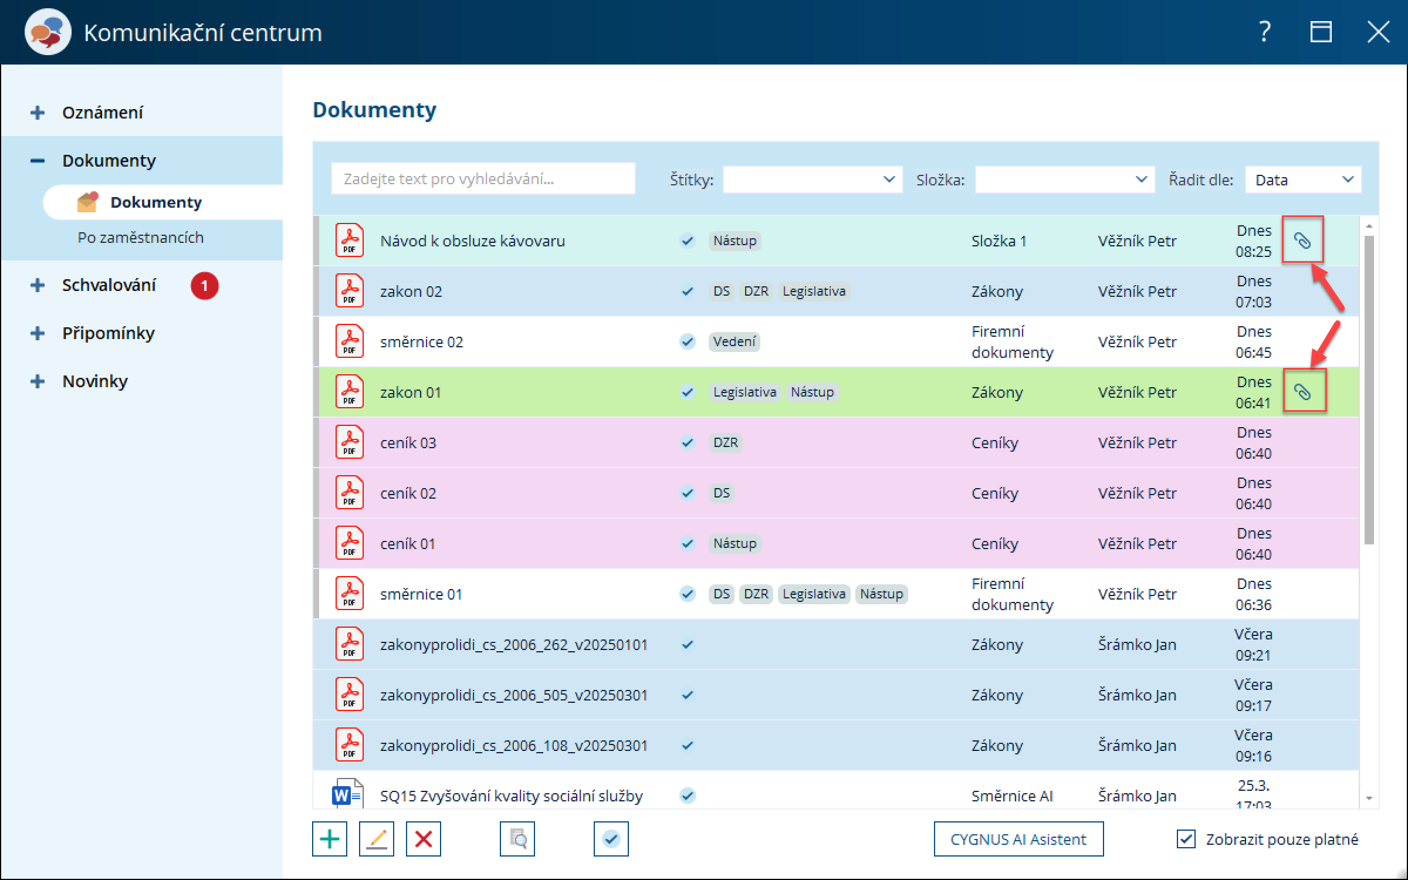Viewport: 1408px width, 880px height.
Task: Click the red X delete icon
Action: [x=423, y=839]
